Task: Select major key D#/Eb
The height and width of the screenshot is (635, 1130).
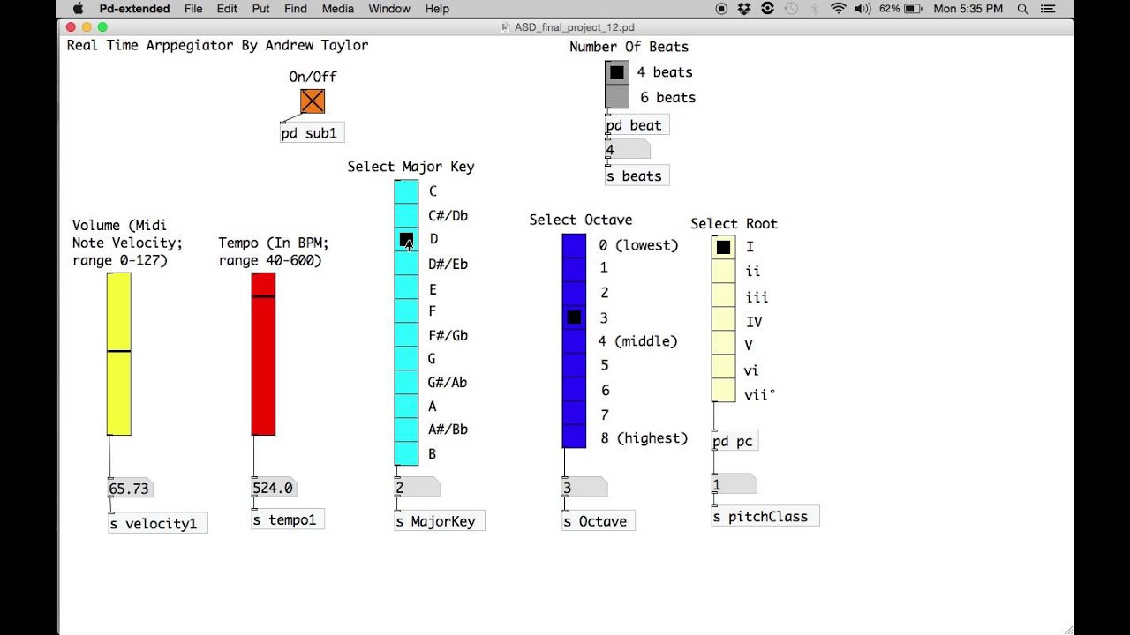Action: [x=406, y=263]
